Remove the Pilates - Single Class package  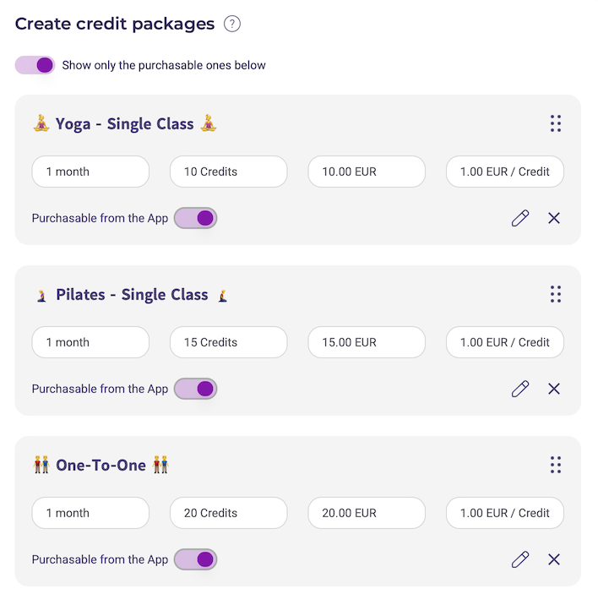(554, 389)
